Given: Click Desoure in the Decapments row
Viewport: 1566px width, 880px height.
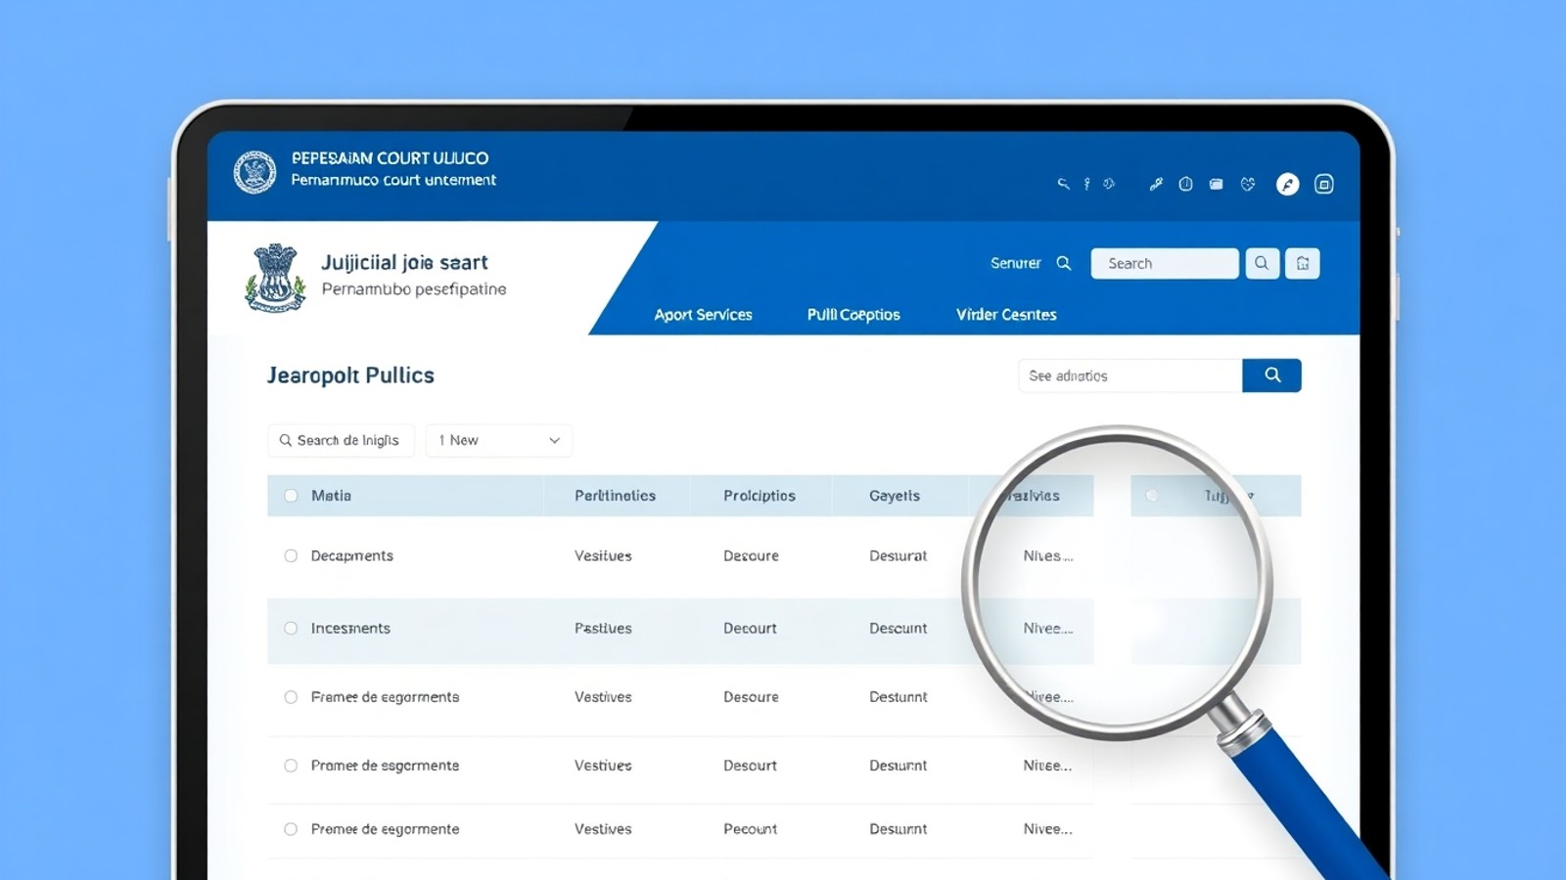Looking at the screenshot, I should [x=751, y=555].
